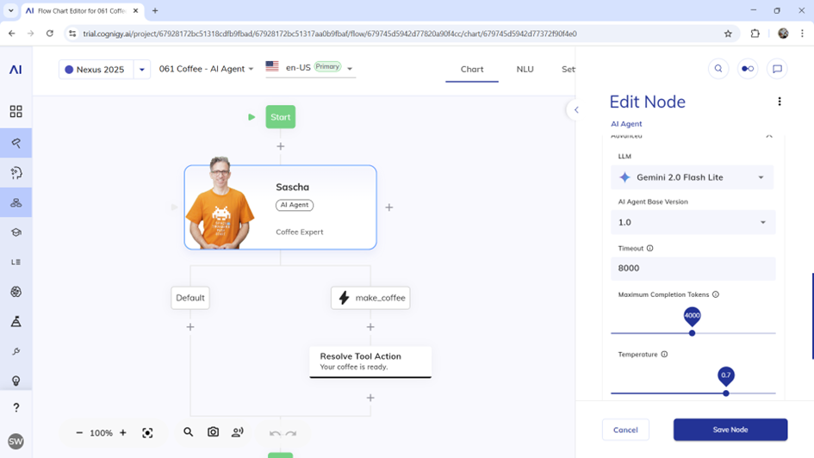
Task: Click the magnifier search icon in chart toolbar
Action: 189,432
